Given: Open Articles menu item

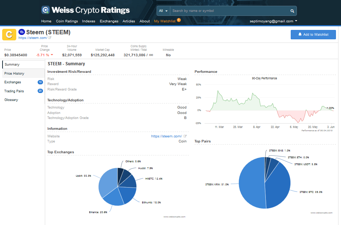Looking at the screenshot, I should click(x=129, y=21).
